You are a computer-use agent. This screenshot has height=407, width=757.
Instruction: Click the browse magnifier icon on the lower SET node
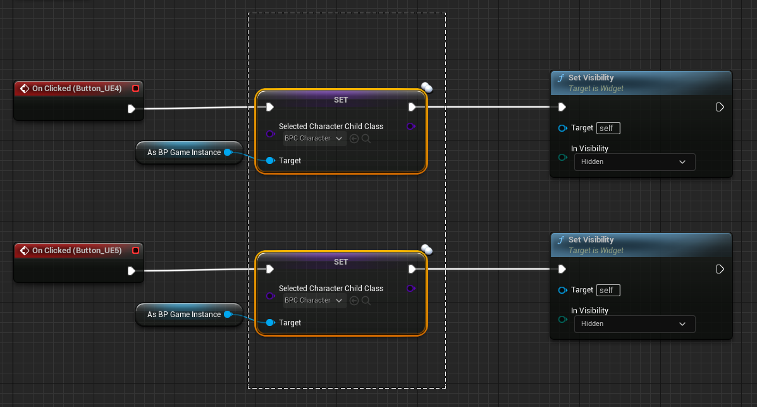tap(366, 300)
